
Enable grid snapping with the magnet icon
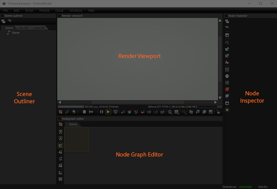[x=61, y=172]
